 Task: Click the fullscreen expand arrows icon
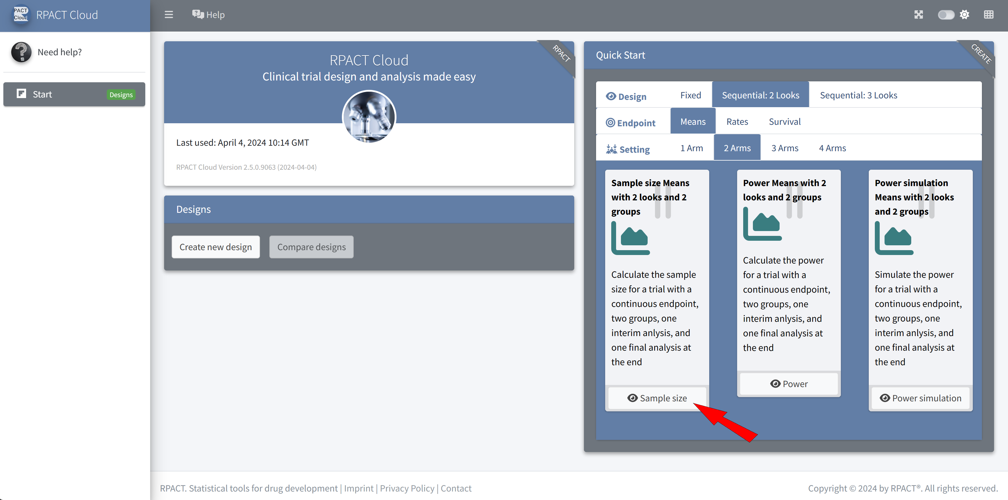pyautogui.click(x=919, y=15)
